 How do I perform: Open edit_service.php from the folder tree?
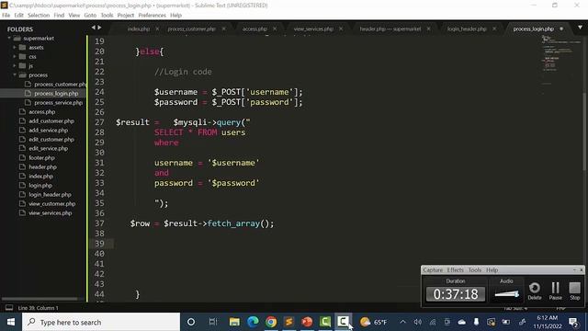(x=49, y=149)
